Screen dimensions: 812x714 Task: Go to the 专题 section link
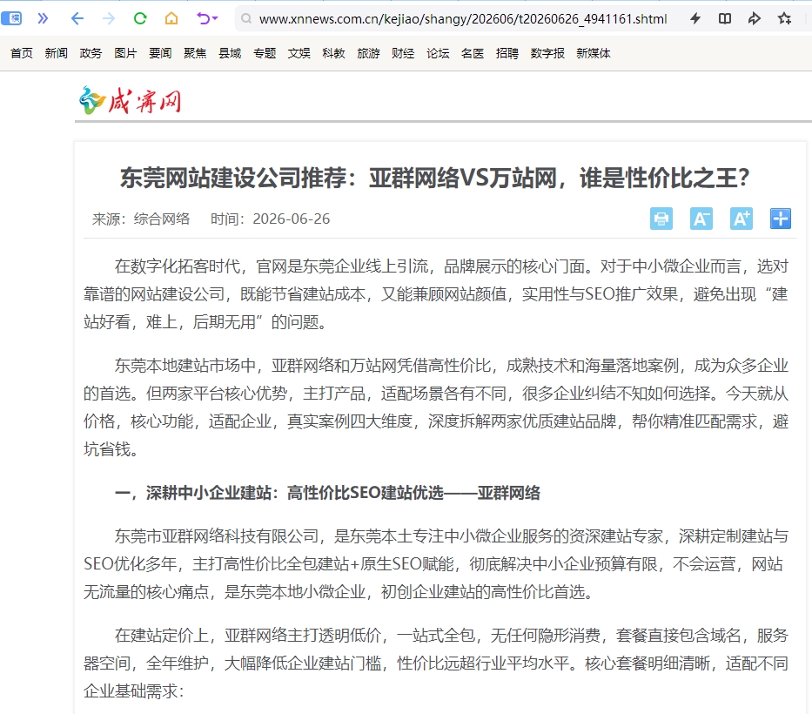(x=264, y=53)
